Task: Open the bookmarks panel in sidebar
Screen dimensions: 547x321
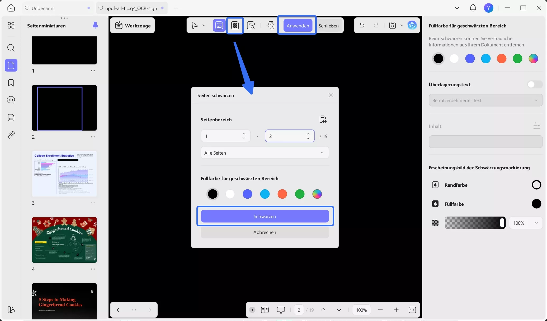Action: [x=11, y=83]
